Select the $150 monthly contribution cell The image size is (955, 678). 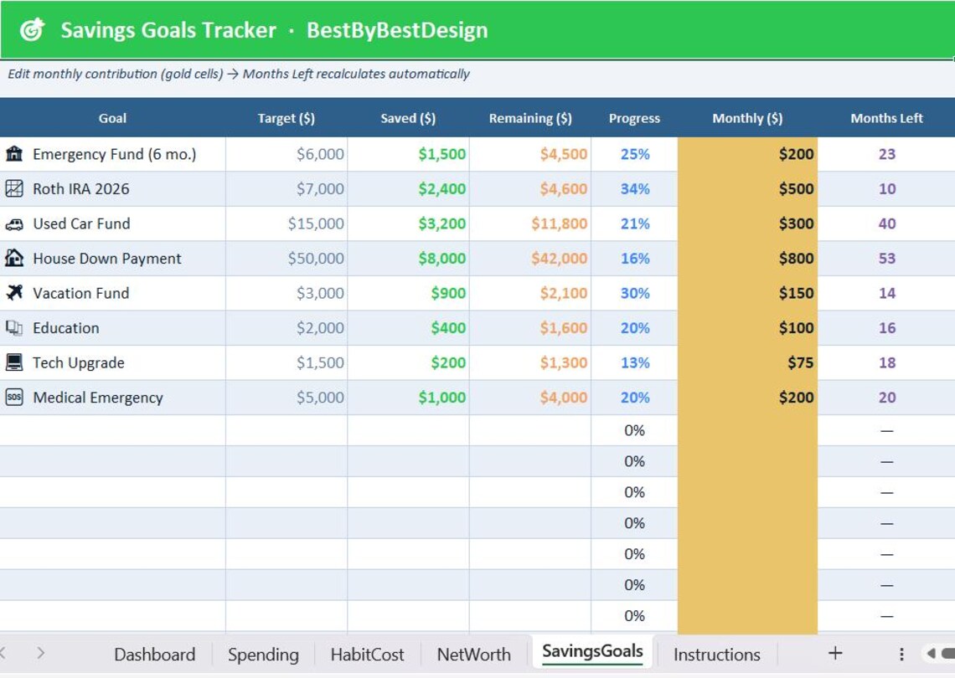point(747,293)
